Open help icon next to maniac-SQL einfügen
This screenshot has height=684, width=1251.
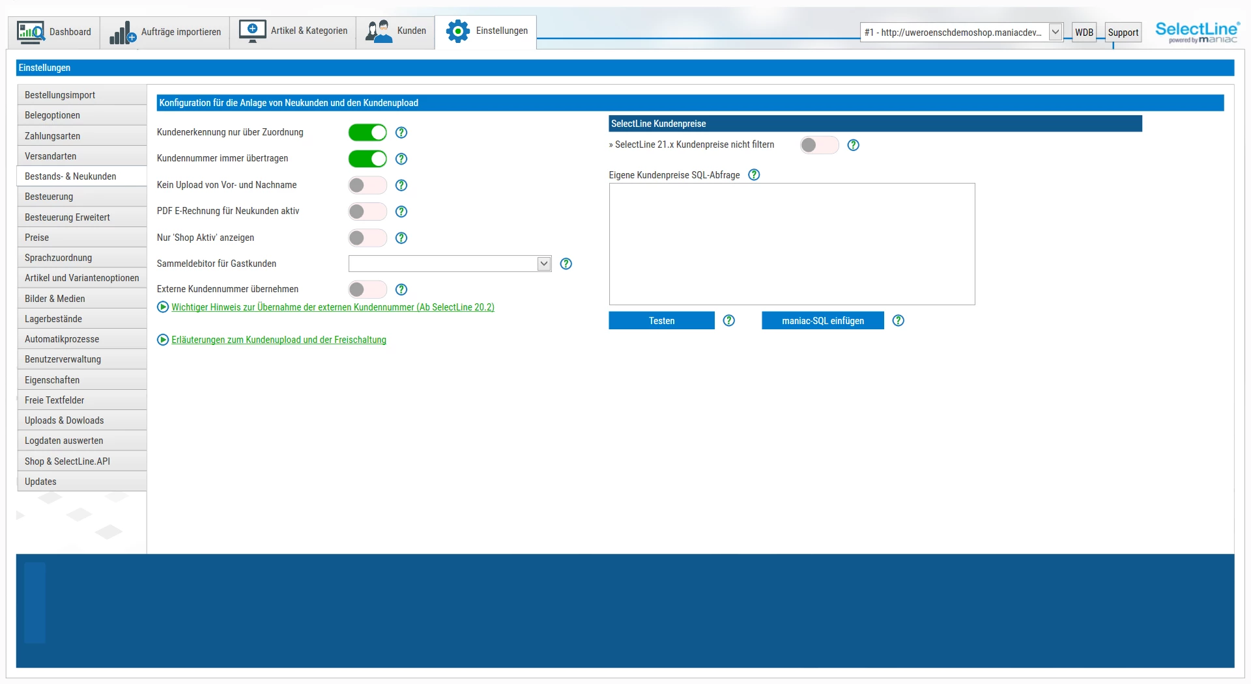pyautogui.click(x=899, y=320)
